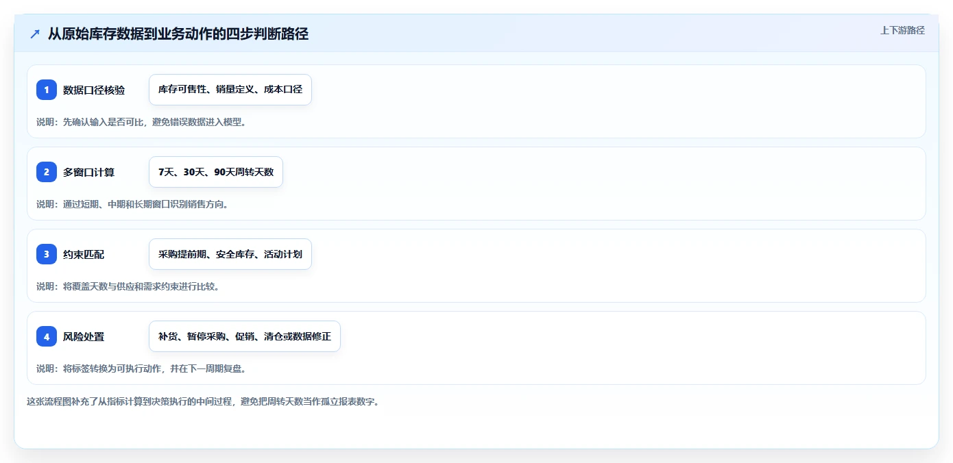Select the 7天、30天、90天周转天数 chip

click(x=216, y=172)
